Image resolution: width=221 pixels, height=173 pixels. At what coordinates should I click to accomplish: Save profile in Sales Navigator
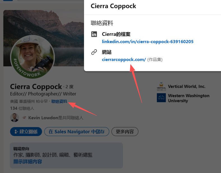(x=76, y=132)
